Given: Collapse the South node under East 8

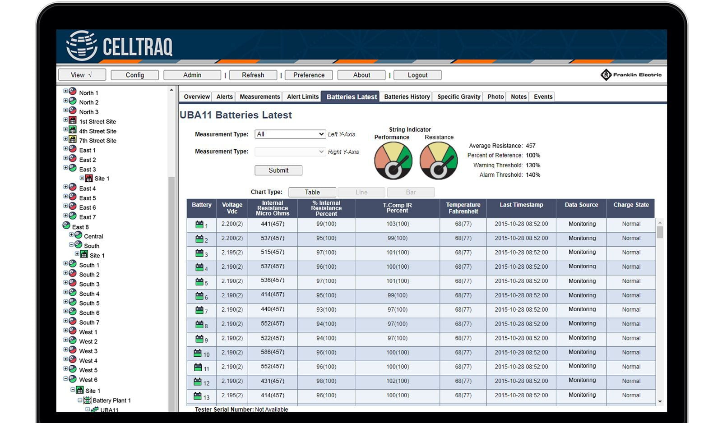Looking at the screenshot, I should 71,244.
